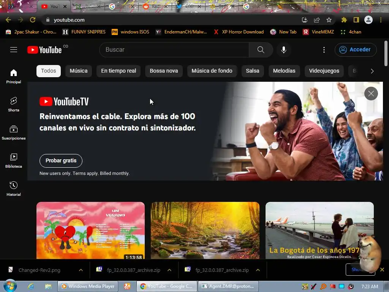Select the Salsa chip

click(x=253, y=71)
